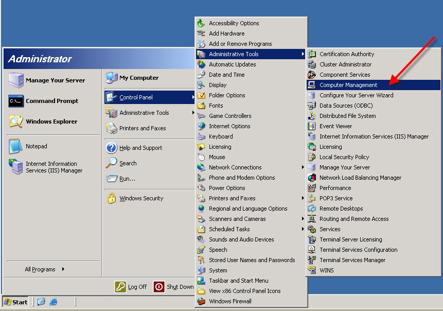This screenshot has width=443, height=311.
Task: Open View x86 Control Panel Icons
Action: pos(251,291)
